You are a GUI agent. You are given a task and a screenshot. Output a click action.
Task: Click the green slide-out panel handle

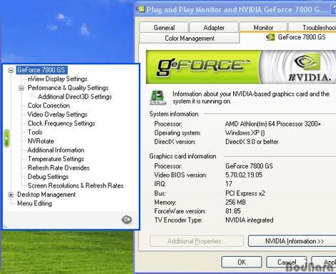6,138
